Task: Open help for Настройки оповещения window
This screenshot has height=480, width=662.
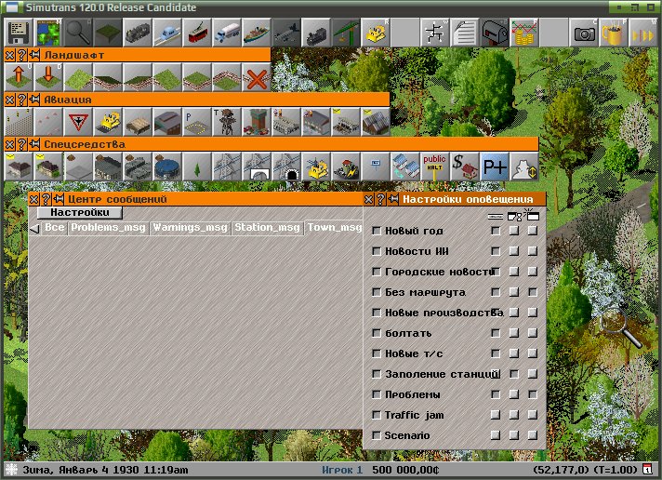Action: (x=381, y=199)
